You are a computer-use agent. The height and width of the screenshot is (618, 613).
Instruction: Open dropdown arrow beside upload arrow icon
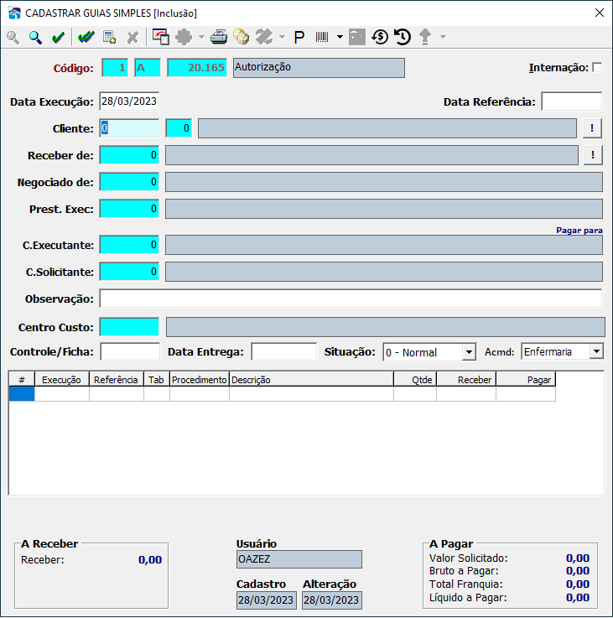coord(443,37)
